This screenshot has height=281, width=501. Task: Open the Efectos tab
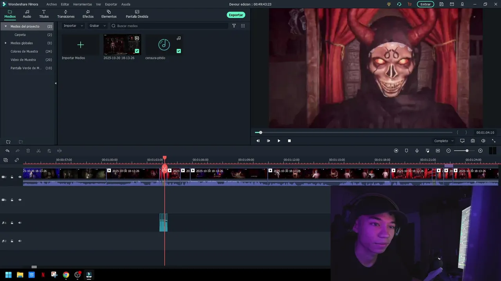[x=88, y=14]
